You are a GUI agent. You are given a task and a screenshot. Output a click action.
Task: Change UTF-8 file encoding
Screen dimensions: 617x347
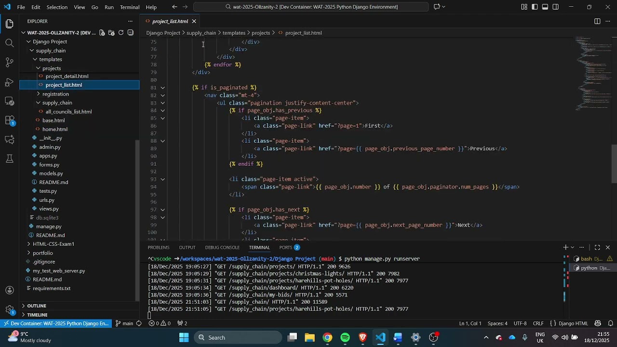coord(520,323)
